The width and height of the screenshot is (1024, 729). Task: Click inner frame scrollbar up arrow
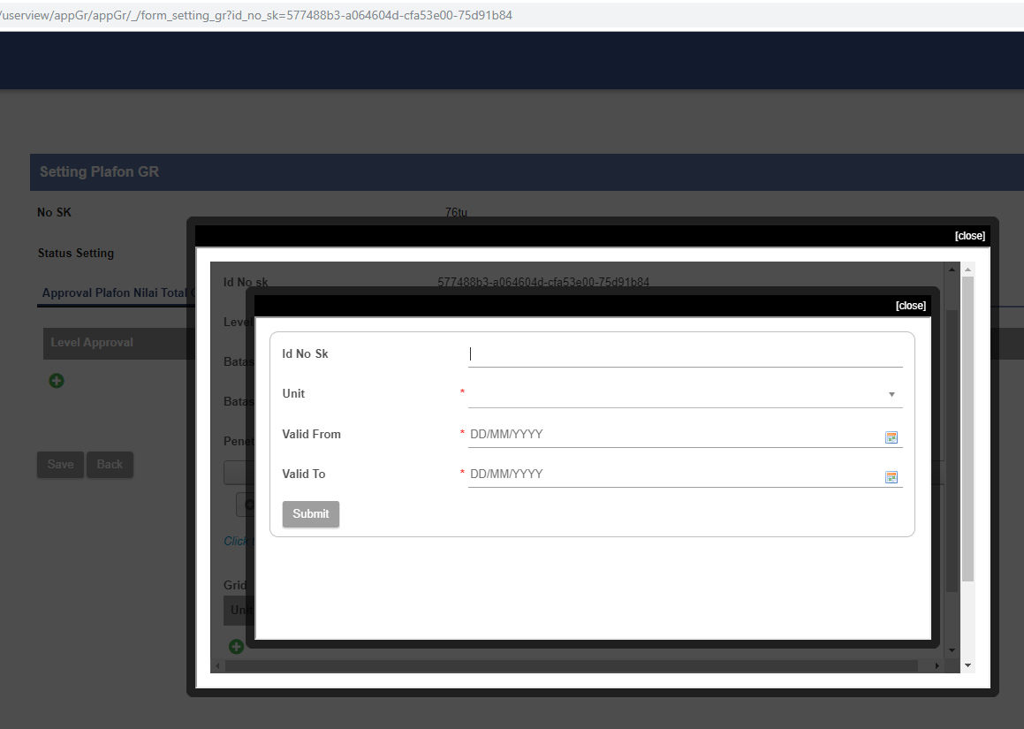(x=952, y=270)
